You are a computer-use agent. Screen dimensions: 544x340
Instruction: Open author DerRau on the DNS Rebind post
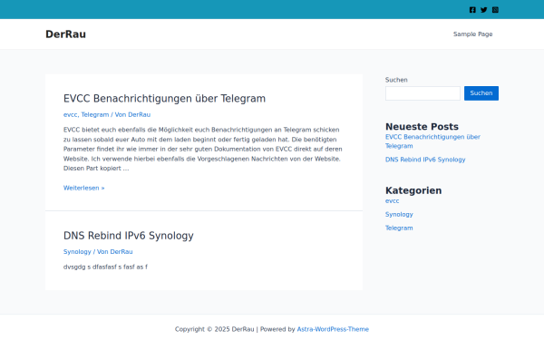[x=121, y=251]
